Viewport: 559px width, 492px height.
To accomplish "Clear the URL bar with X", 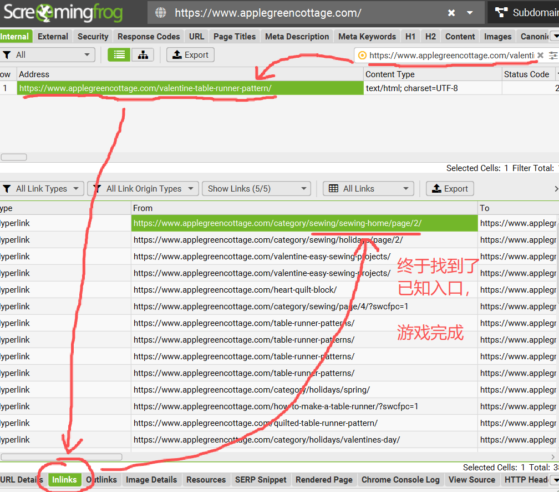I will tap(451, 13).
